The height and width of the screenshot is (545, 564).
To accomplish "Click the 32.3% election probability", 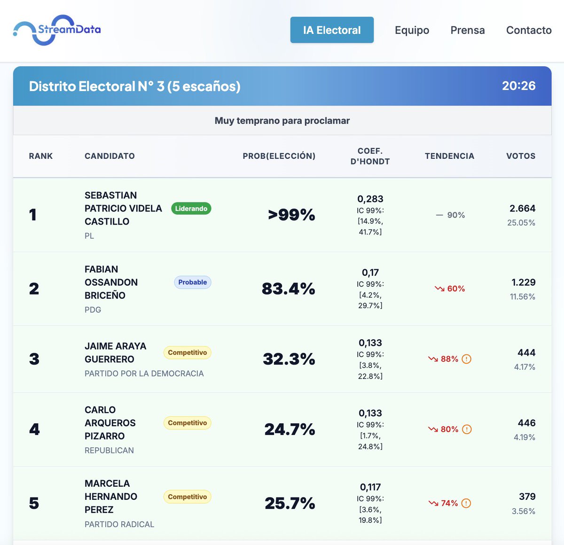I will coord(289,359).
